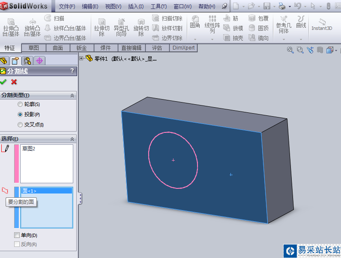The image size is (341, 258).
Task: Select the Revolved Boss/Base (旋转凸台/基体) tool
Action: tap(33, 27)
